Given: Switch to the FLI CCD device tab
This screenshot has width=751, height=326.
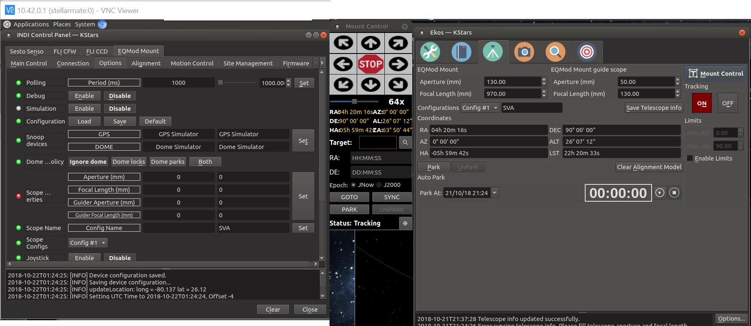Looking at the screenshot, I should 97,51.
